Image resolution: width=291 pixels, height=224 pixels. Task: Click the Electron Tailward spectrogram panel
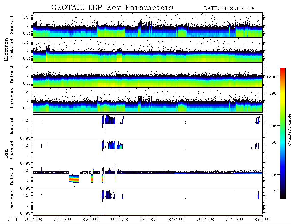(x=148, y=75)
